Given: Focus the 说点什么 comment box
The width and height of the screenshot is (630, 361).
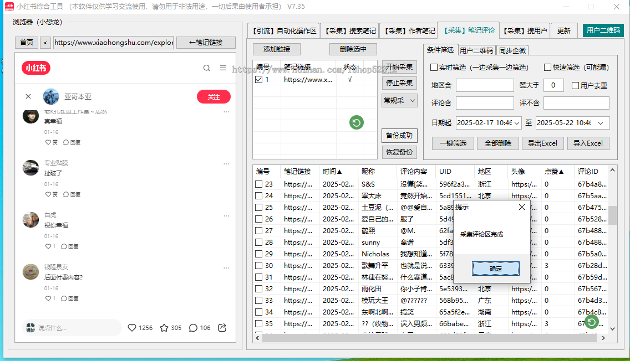Looking at the screenshot, I should pos(72,328).
